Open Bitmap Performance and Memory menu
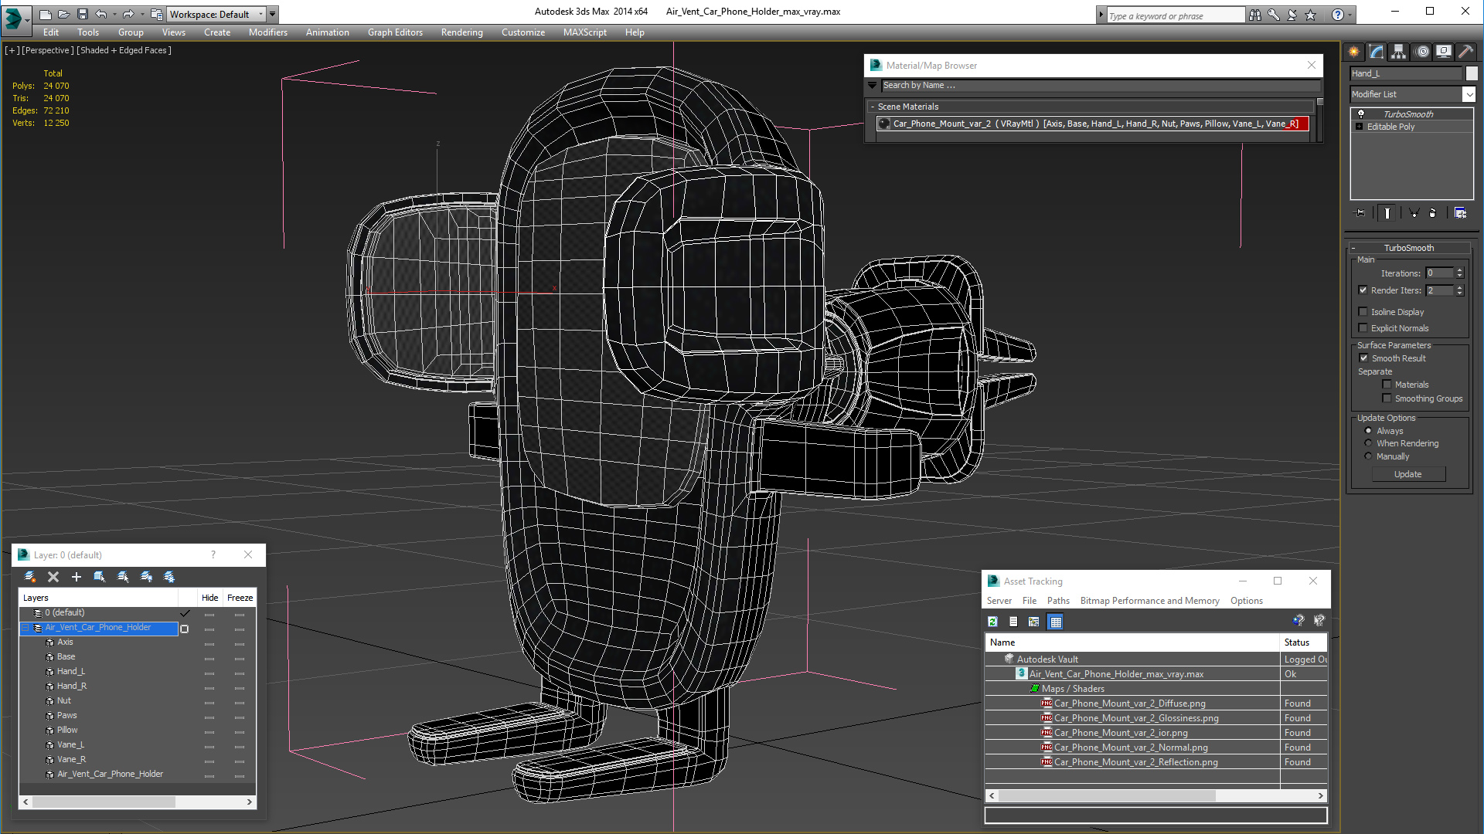 (x=1149, y=601)
